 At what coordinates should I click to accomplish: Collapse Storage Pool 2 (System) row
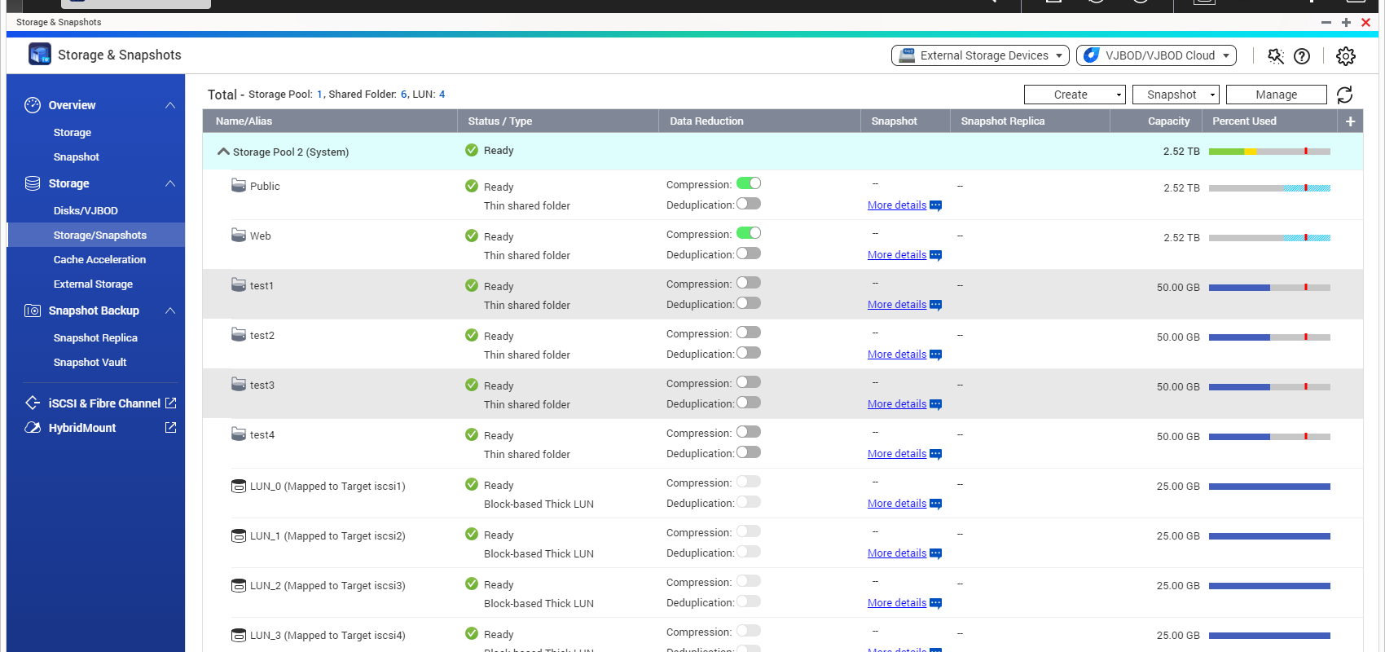point(223,152)
